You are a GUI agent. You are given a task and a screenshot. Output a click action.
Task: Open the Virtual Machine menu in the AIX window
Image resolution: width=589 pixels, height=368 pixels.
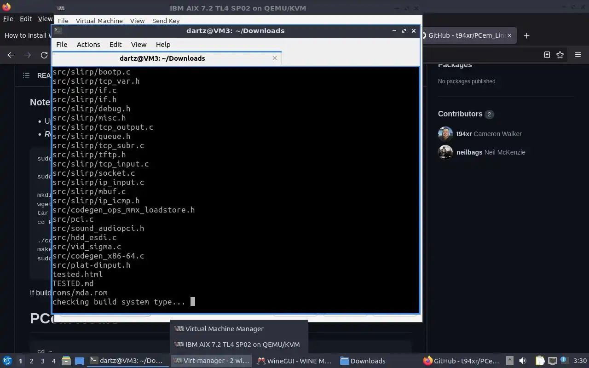(x=99, y=21)
